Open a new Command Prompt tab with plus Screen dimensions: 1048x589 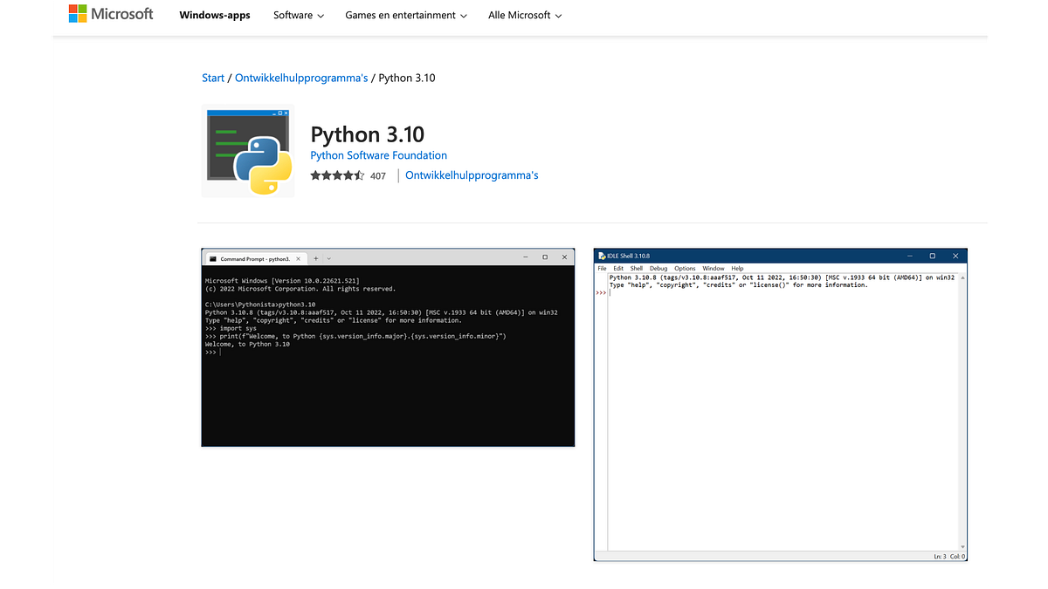click(315, 258)
